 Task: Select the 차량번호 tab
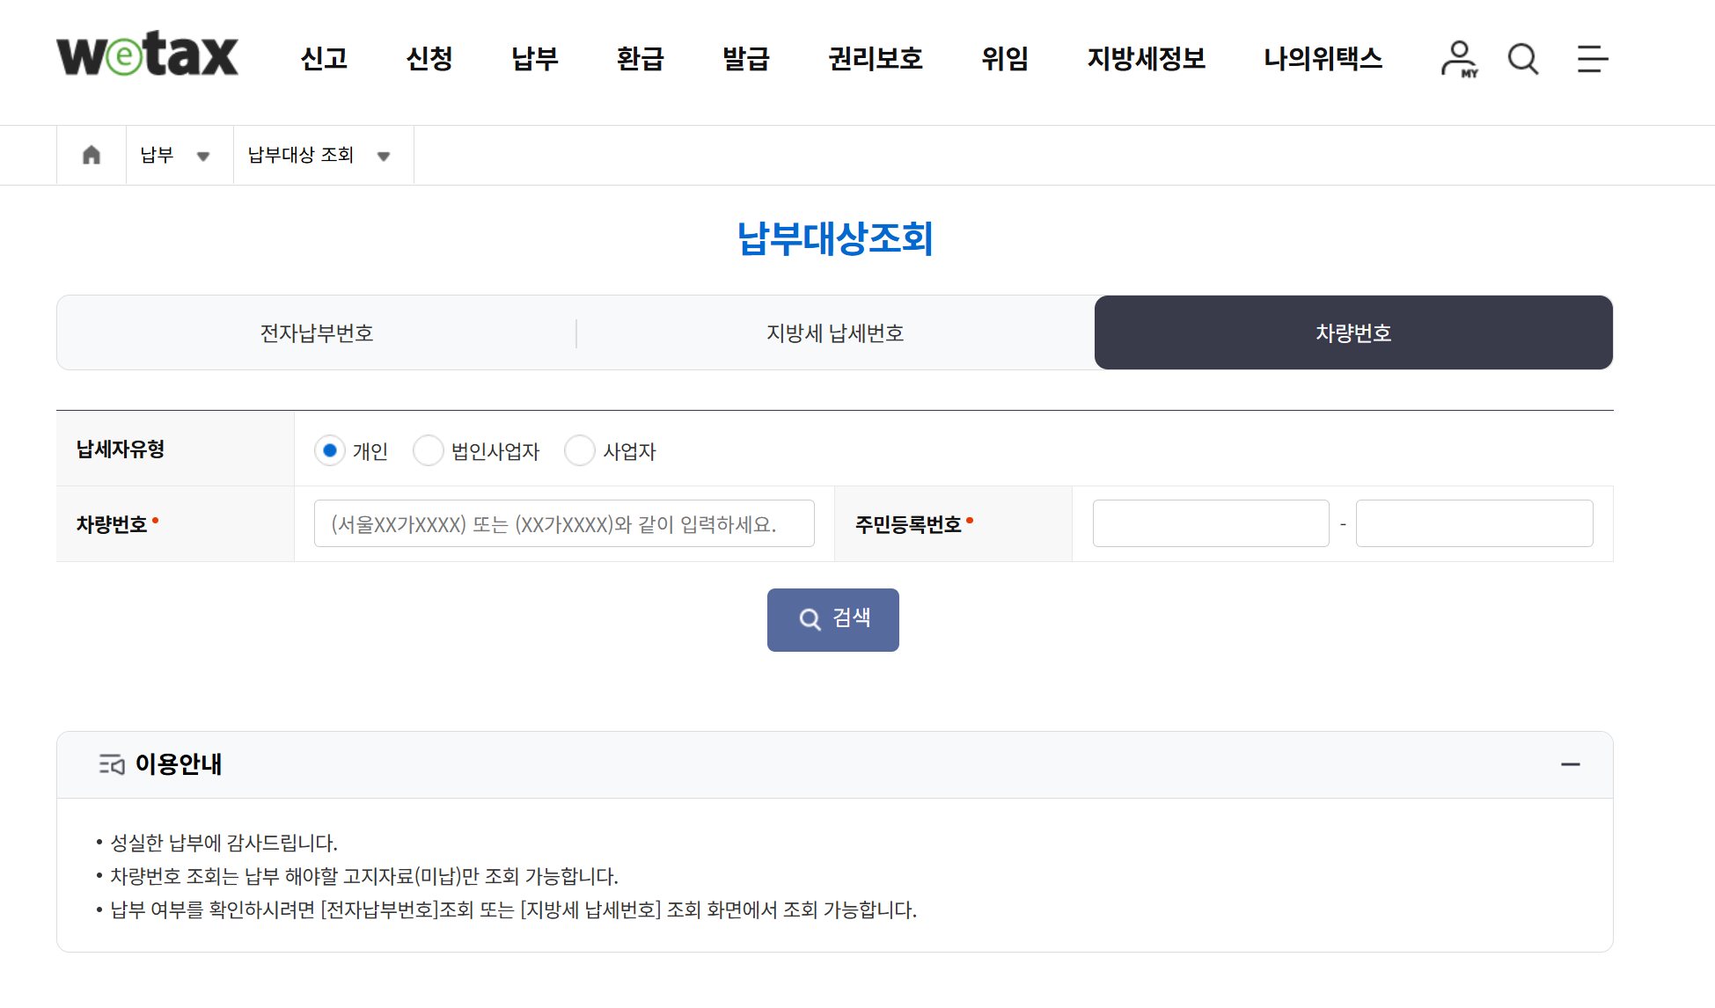[x=1352, y=332]
